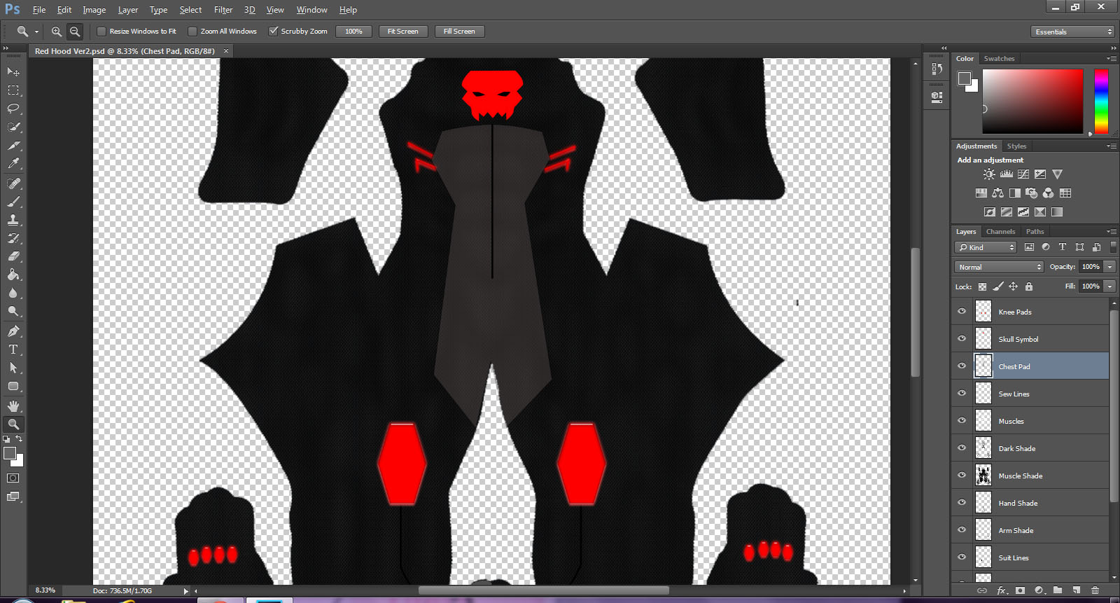This screenshot has height=603, width=1120.
Task: Select the Horizontal Type tool
Action: [x=13, y=349]
